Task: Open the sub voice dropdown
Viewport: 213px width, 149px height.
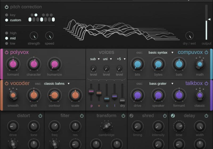Action: [95, 59]
